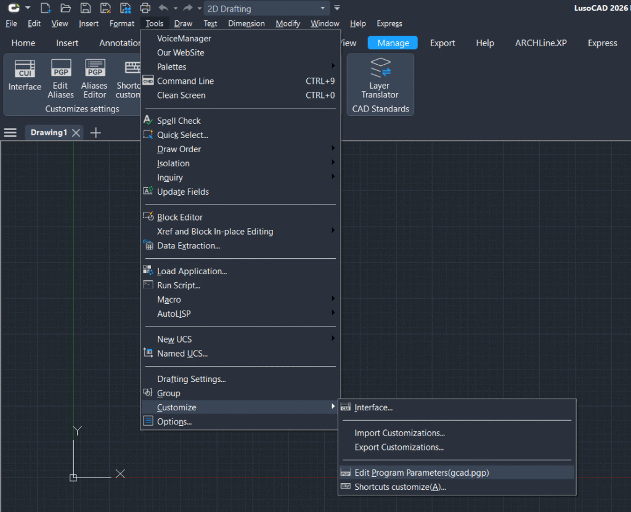Expand the Customize submenu arrow
The image size is (631, 512).
[333, 407]
